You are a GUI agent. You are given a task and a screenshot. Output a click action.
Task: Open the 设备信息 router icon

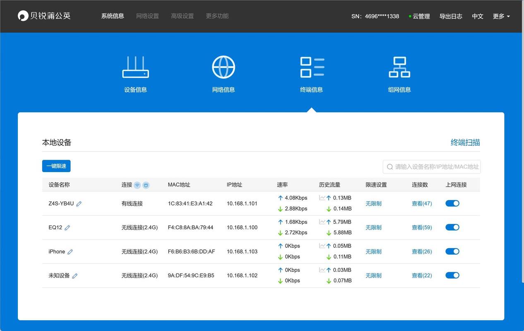(x=135, y=67)
